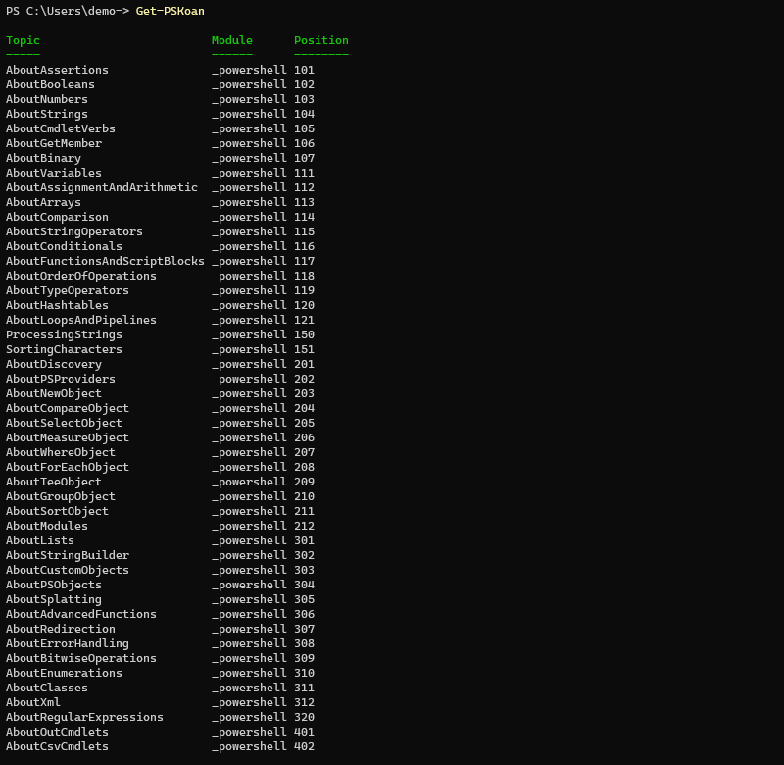Select the AboutStringBuilder topic
The width and height of the screenshot is (784, 765).
click(x=68, y=555)
